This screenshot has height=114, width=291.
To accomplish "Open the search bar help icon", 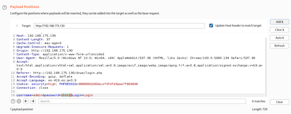I will 13,101.
